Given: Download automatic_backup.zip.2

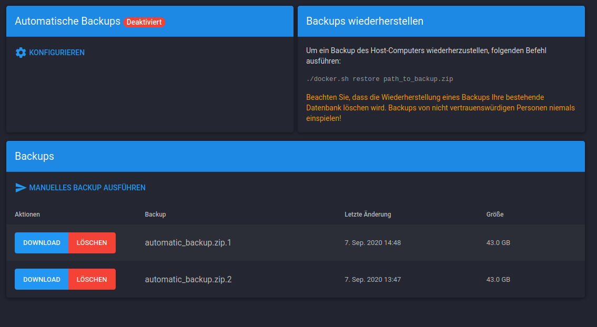Looking at the screenshot, I should (42, 279).
